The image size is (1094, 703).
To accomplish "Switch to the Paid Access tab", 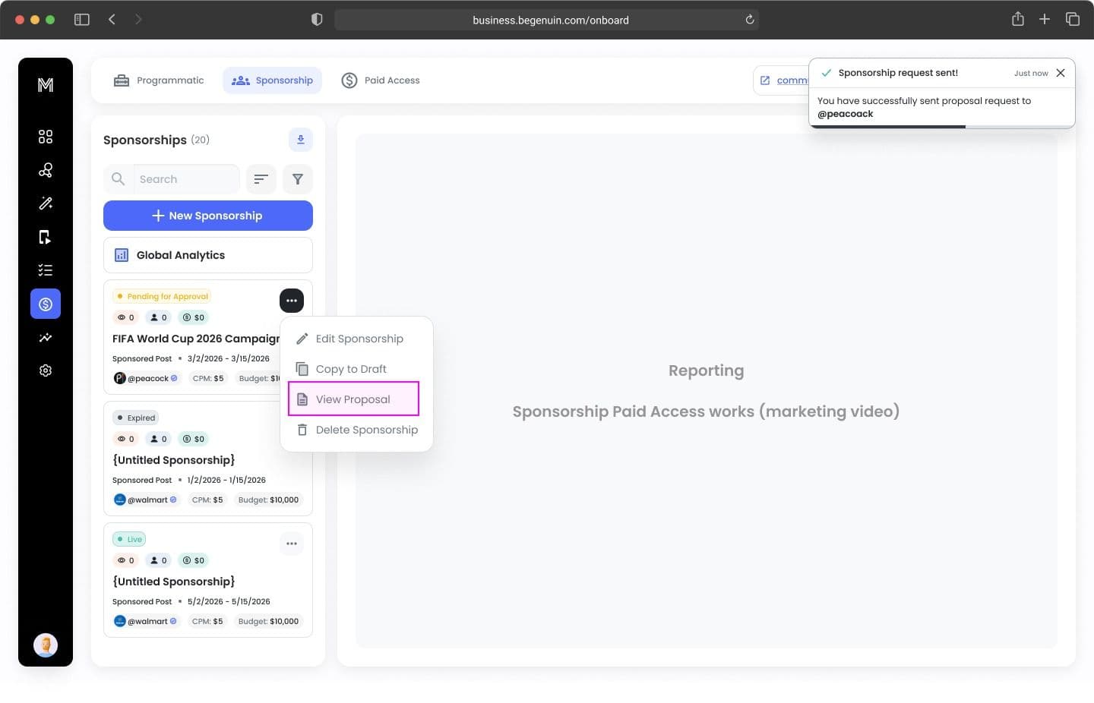I will click(x=381, y=80).
